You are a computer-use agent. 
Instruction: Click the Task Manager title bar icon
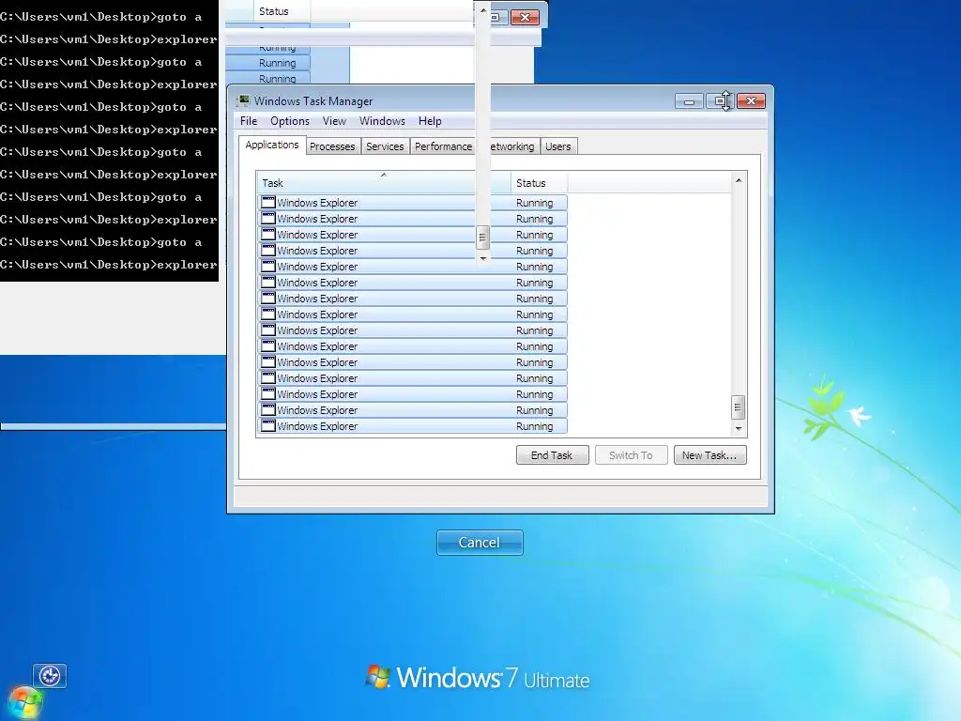(x=244, y=100)
